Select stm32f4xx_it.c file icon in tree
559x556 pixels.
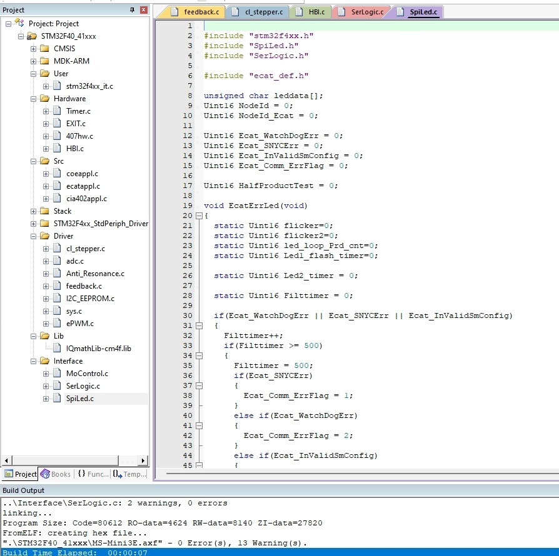57,86
